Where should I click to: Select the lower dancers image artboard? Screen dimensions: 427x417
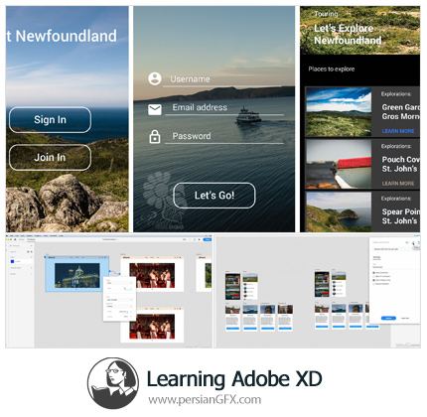pyautogui.click(x=152, y=325)
